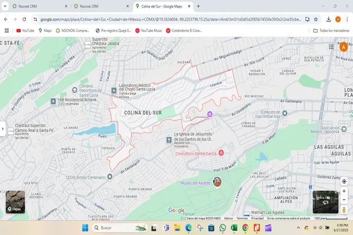353x235 pixels.
Task: Select Laboratorio Médico del Chopo marker
Action: (114, 90)
